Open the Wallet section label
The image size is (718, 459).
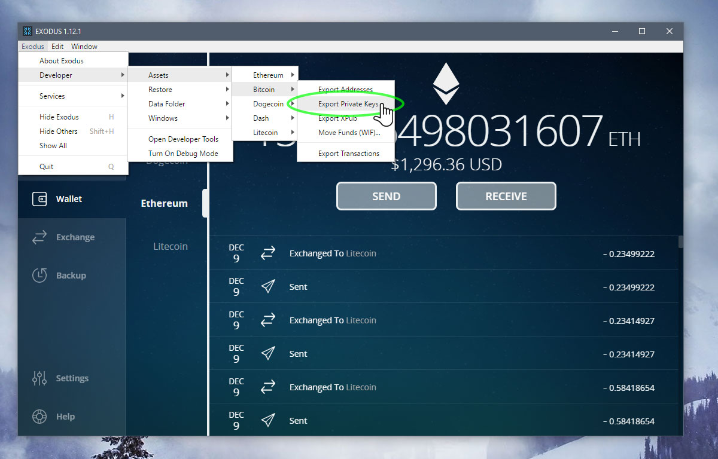69,199
